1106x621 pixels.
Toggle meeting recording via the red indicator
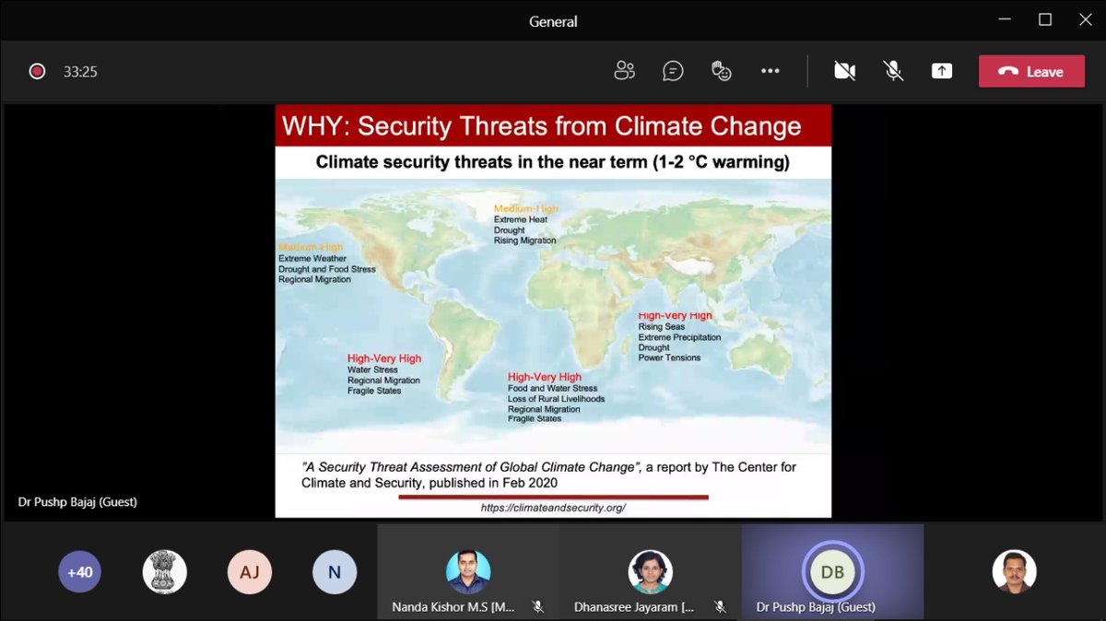tap(37, 70)
